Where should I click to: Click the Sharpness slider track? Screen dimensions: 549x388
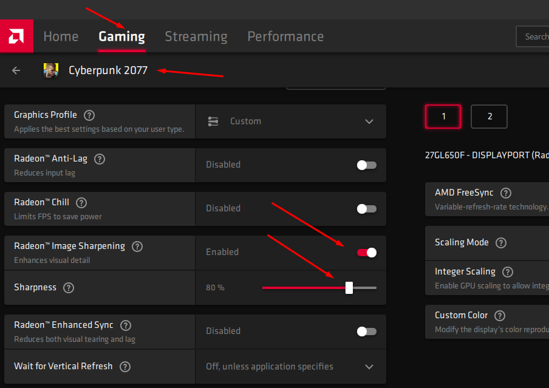point(304,288)
